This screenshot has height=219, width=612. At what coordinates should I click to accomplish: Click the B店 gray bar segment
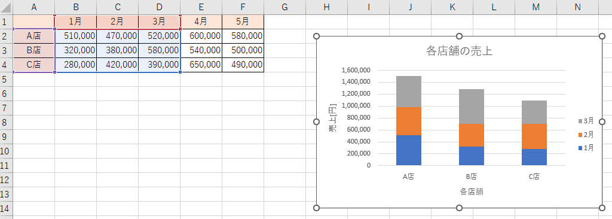[472, 107]
